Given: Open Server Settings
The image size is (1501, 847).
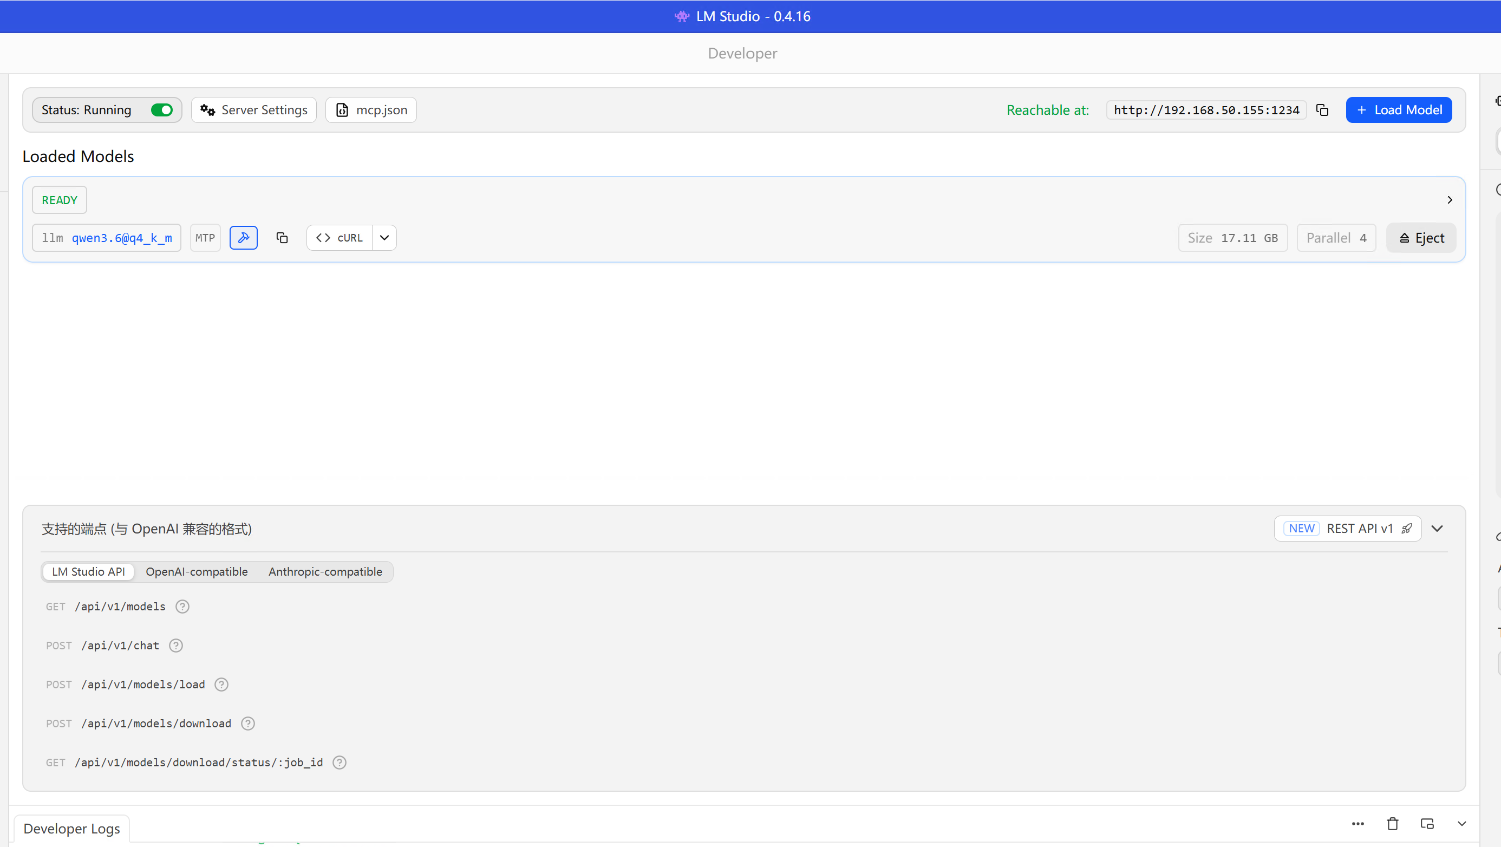Looking at the screenshot, I should click(253, 110).
